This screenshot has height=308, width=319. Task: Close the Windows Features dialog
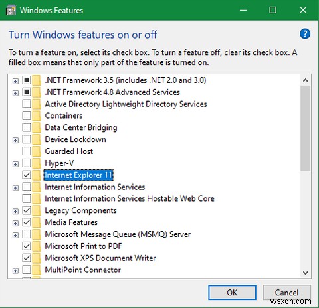pos(303,10)
